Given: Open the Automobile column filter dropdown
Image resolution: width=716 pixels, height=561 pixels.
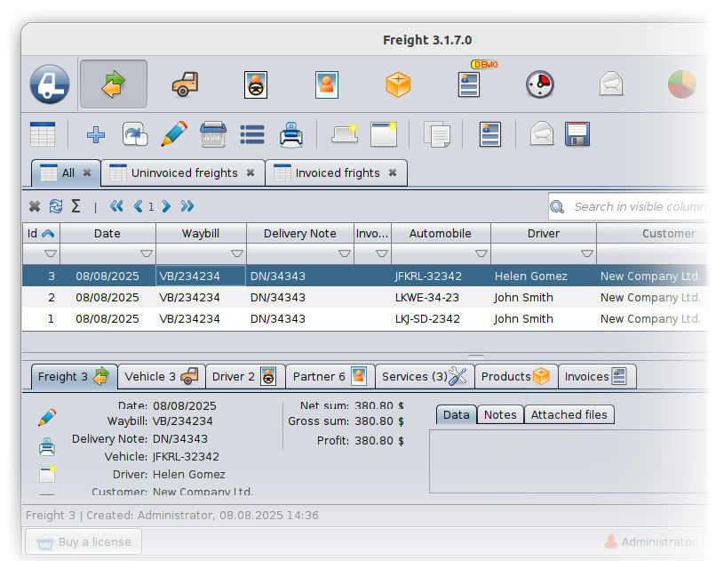Looking at the screenshot, I should tap(481, 253).
